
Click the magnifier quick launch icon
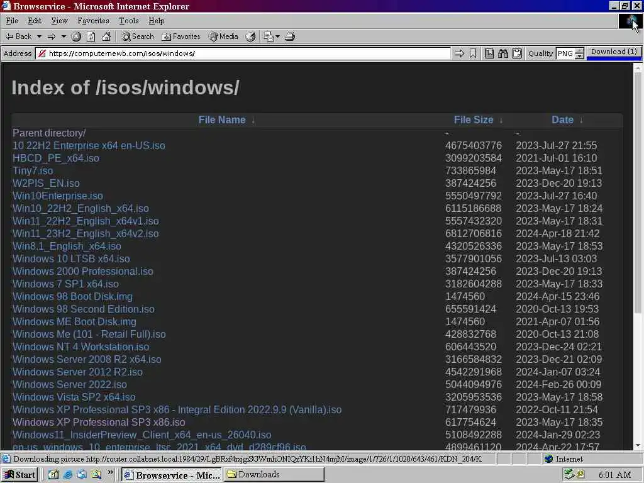pyautogui.click(x=96, y=474)
